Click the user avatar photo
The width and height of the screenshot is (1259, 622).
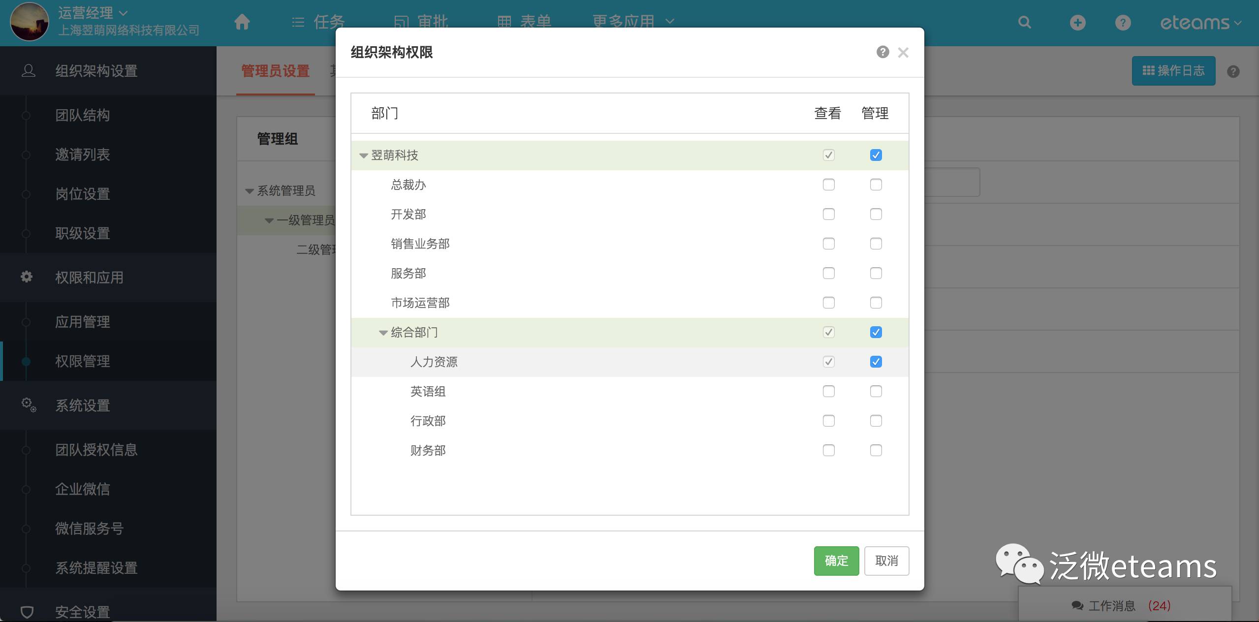coord(30,22)
